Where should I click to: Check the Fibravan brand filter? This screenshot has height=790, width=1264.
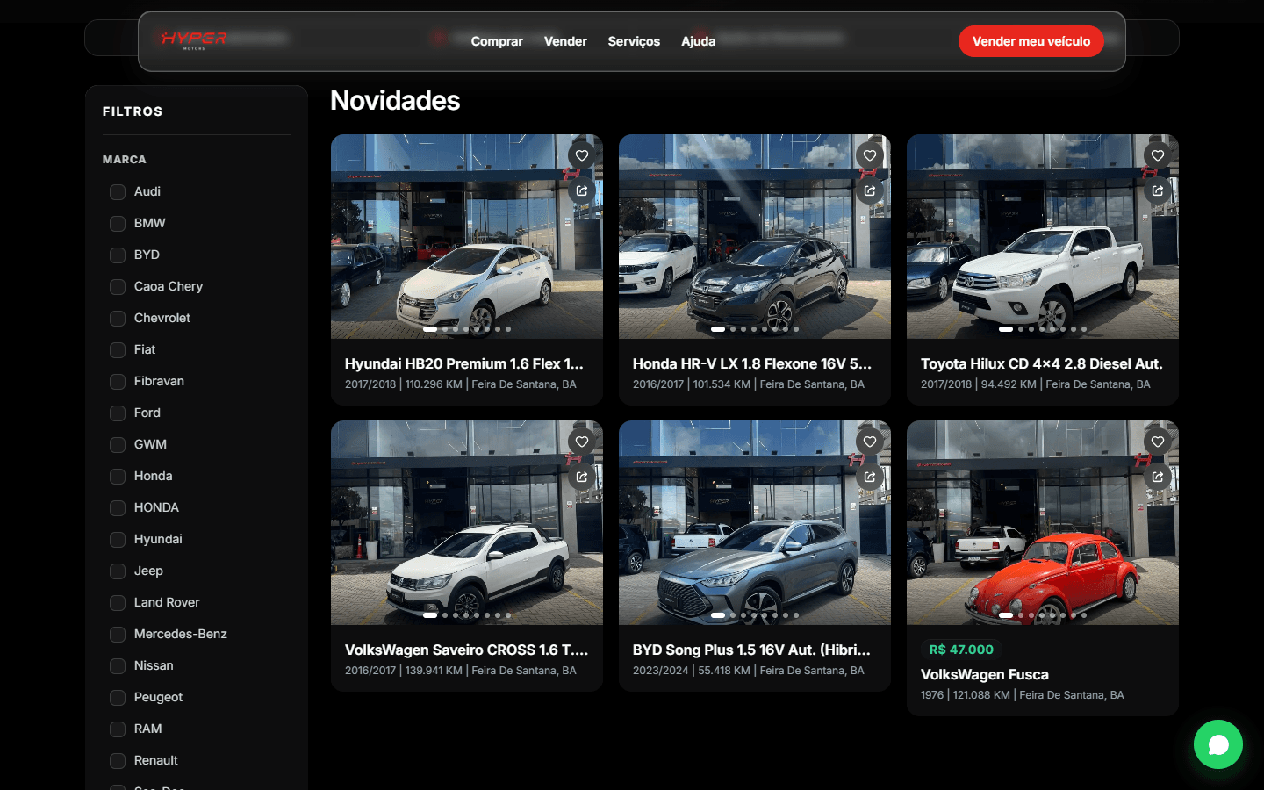coord(118,382)
